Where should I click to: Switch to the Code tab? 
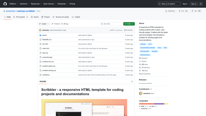click(x=7, y=17)
